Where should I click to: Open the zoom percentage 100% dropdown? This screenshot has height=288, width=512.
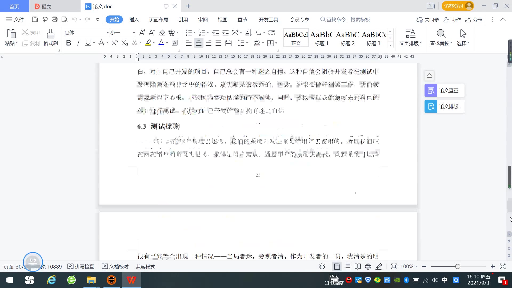pos(409,266)
